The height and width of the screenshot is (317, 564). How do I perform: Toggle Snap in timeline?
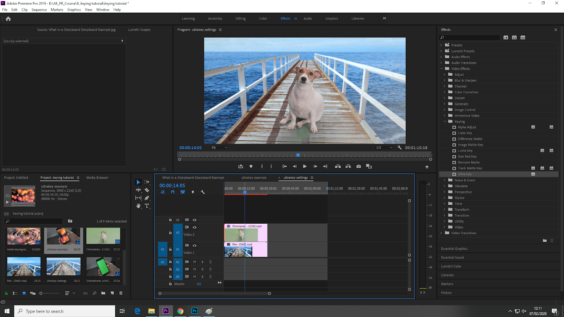pyautogui.click(x=173, y=192)
